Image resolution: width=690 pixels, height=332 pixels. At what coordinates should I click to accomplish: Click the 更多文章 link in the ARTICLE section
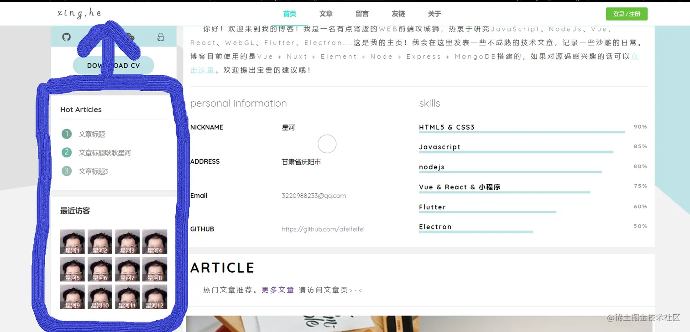pyautogui.click(x=277, y=290)
